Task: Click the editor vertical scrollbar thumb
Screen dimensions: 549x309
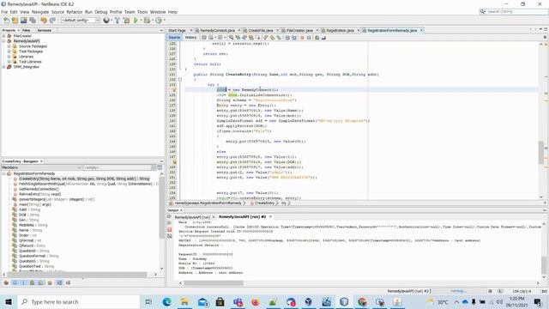Action: coord(541,153)
